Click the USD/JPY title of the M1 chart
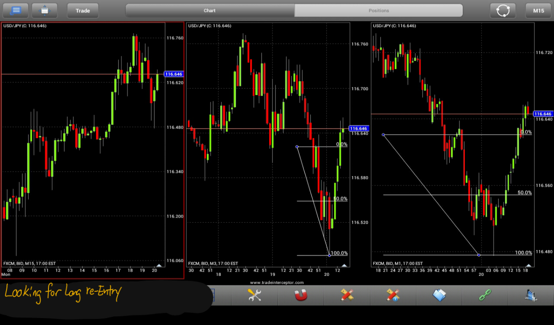The height and width of the screenshot is (325, 554). tap(394, 26)
